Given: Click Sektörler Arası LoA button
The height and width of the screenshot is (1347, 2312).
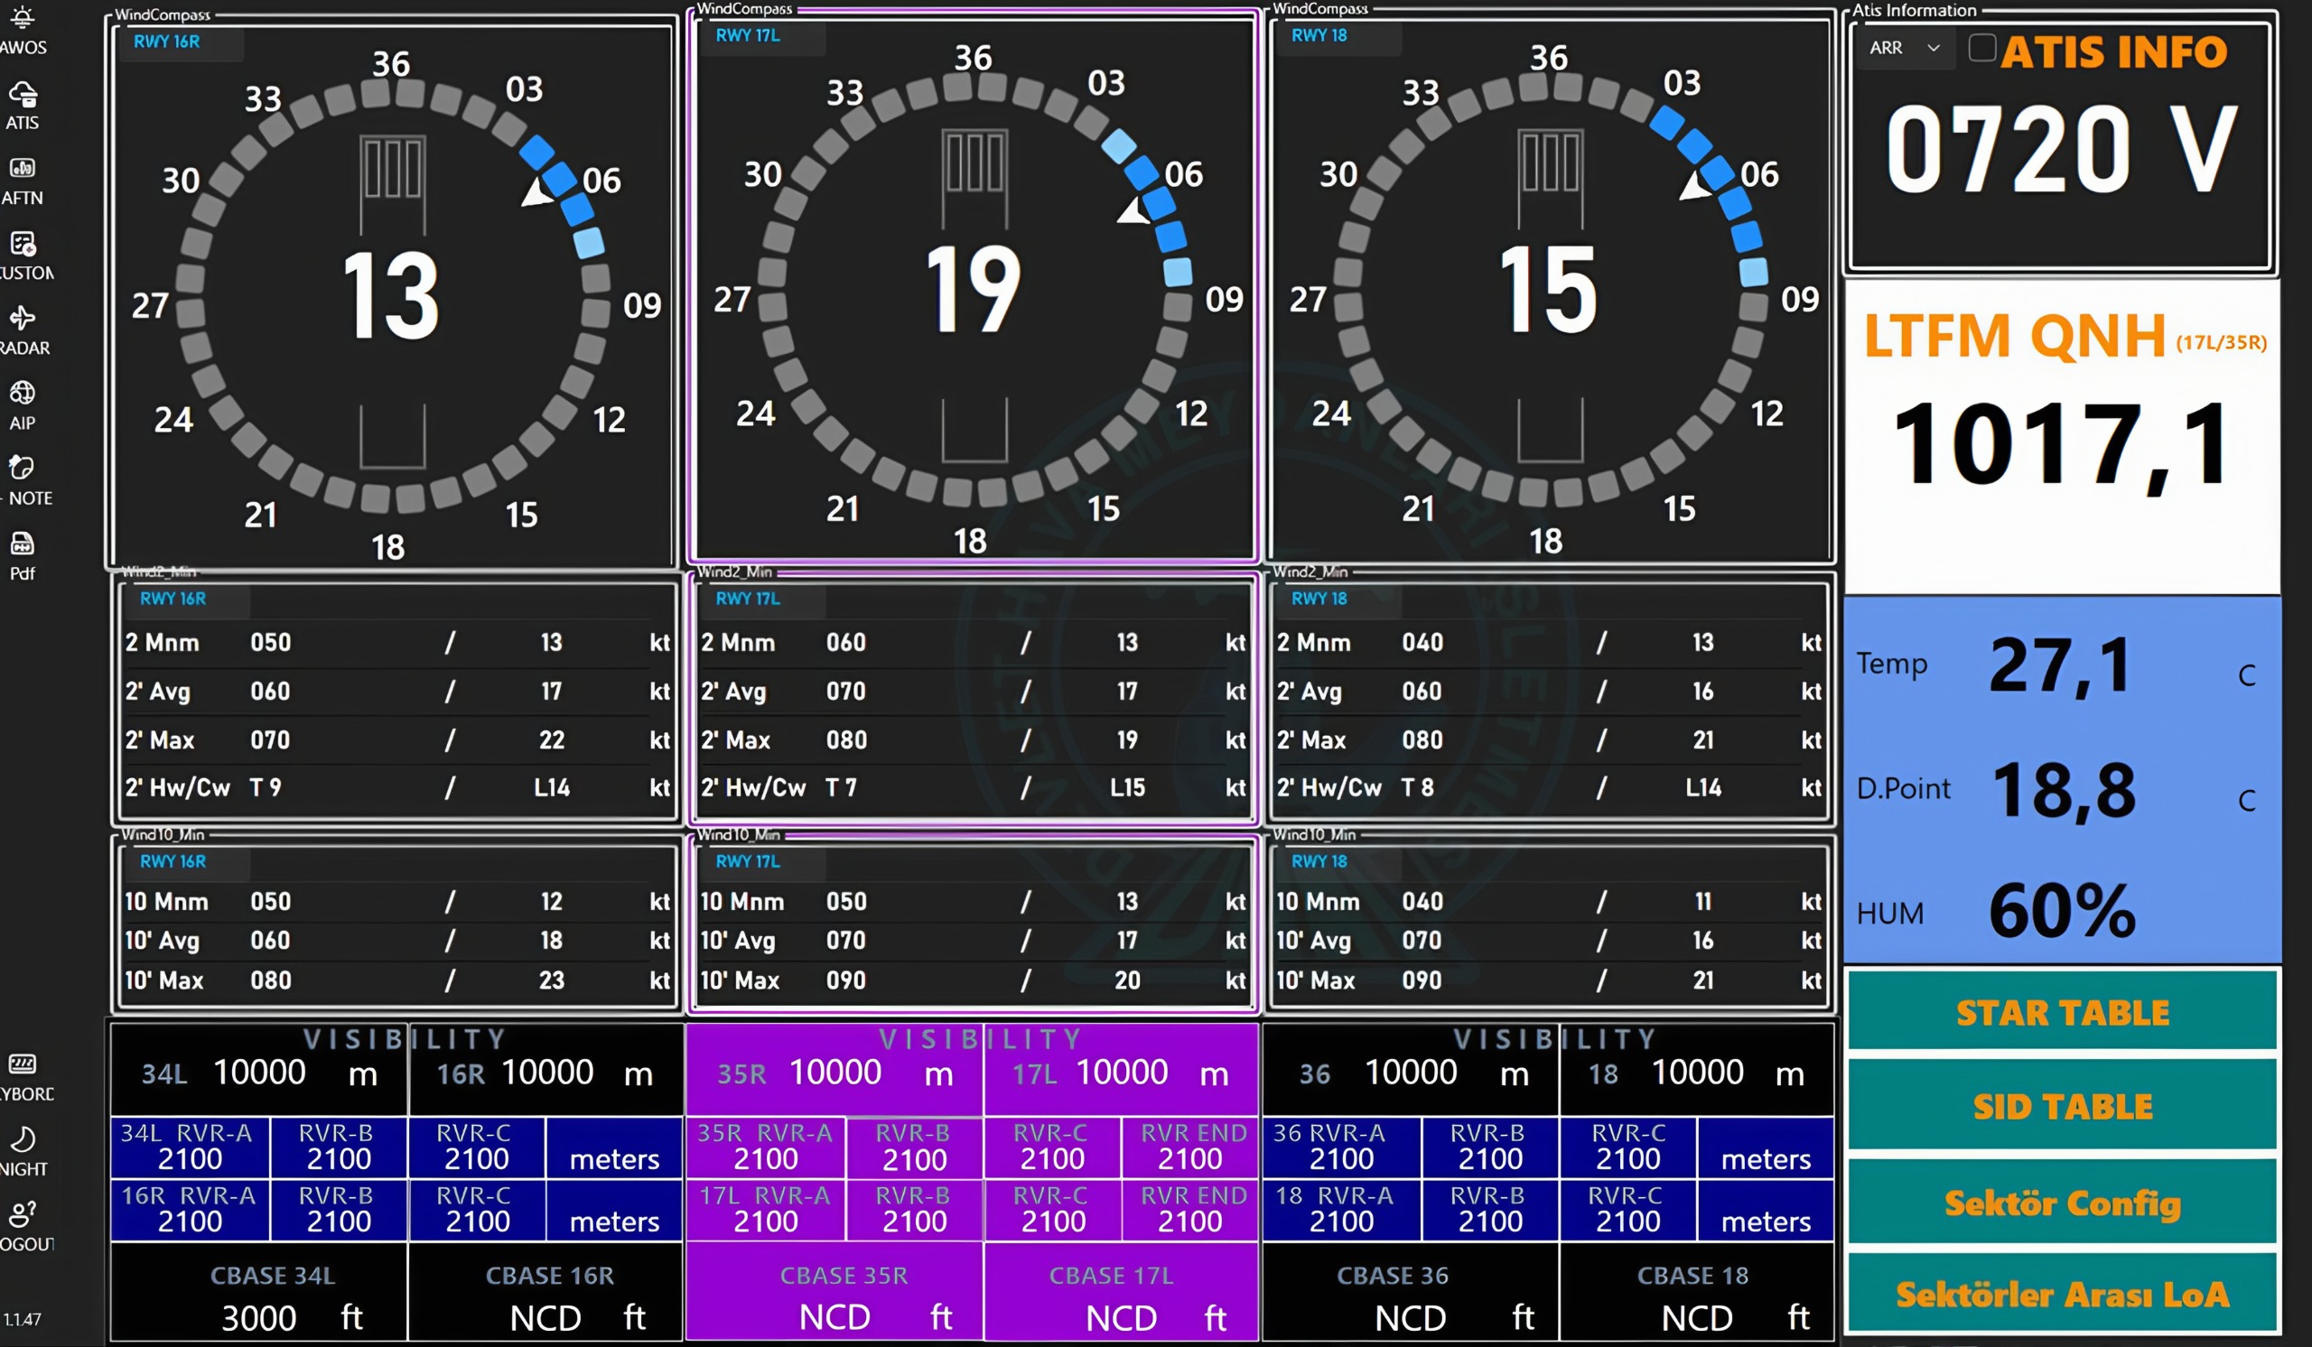Looking at the screenshot, I should (x=2065, y=1293).
